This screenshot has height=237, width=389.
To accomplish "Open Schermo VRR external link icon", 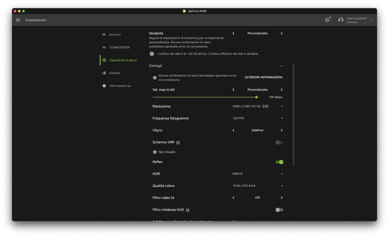I will pos(178,142).
